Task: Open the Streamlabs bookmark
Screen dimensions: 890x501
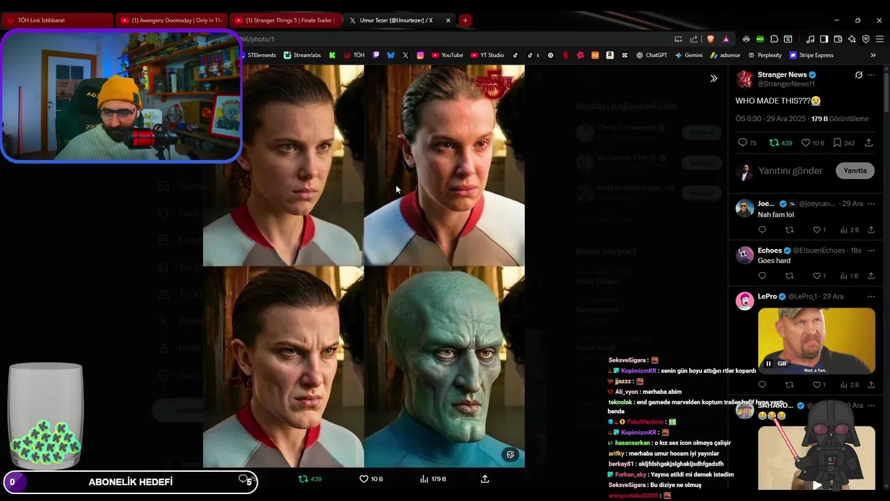Action: [302, 55]
